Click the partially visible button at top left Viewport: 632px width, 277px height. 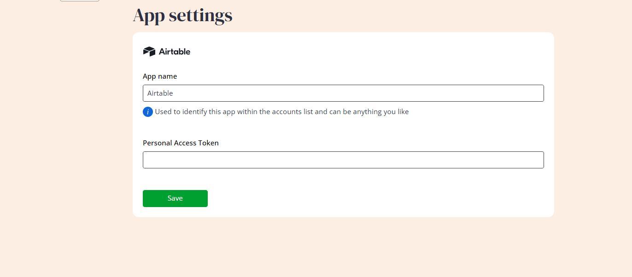80,0
